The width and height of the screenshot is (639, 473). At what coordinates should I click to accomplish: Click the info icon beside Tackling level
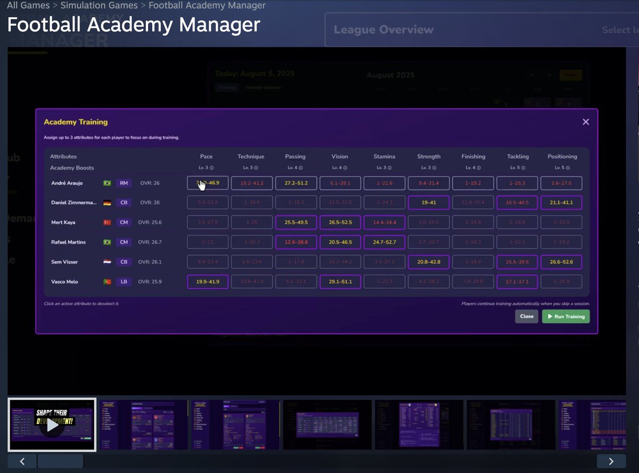(523, 168)
